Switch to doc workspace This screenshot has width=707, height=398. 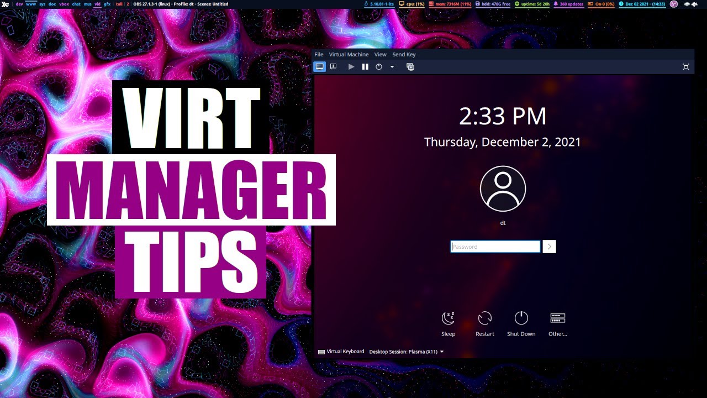click(x=52, y=4)
